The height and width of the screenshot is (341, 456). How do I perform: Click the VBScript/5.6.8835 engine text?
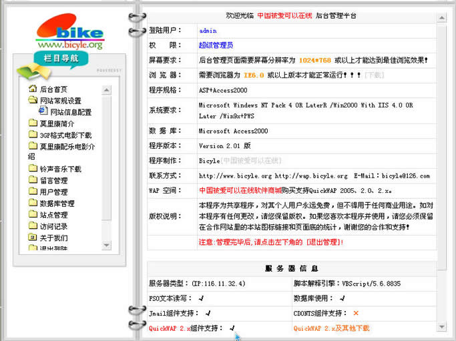tap(371, 284)
